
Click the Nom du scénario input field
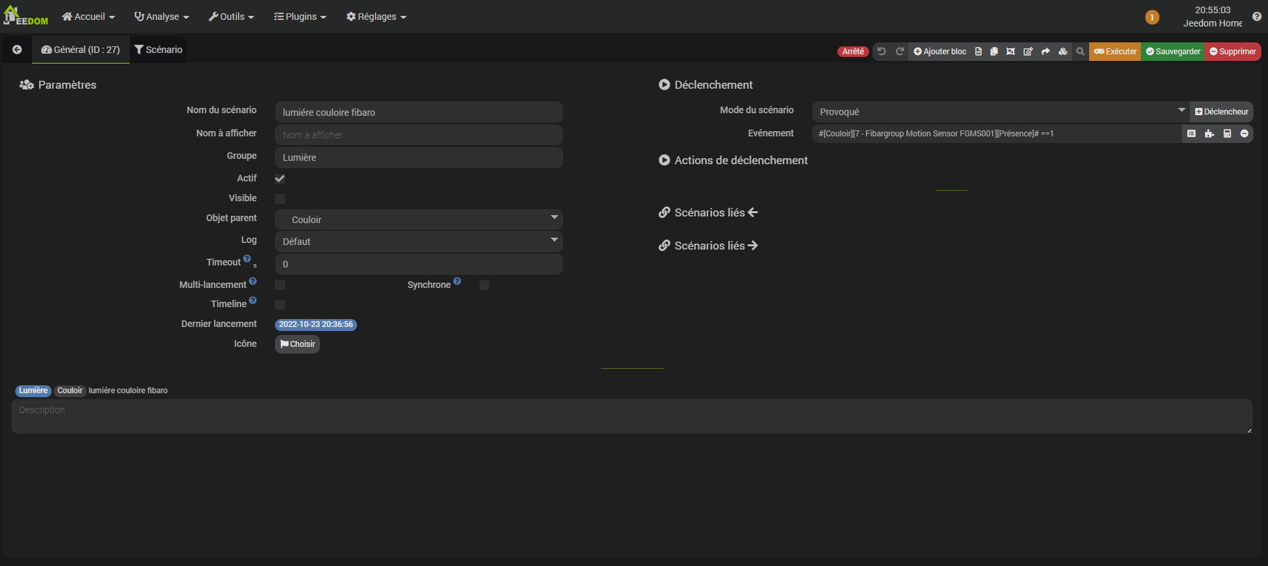(x=419, y=113)
